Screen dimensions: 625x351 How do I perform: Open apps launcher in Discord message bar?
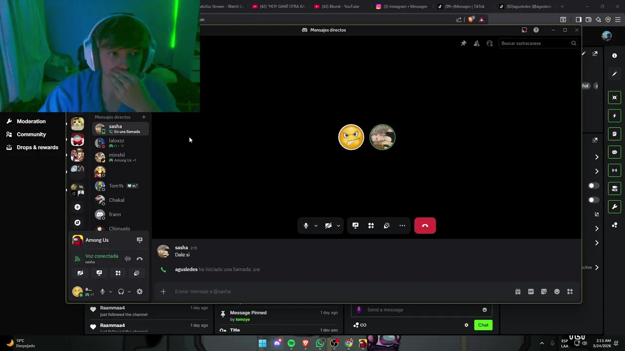[570, 292]
